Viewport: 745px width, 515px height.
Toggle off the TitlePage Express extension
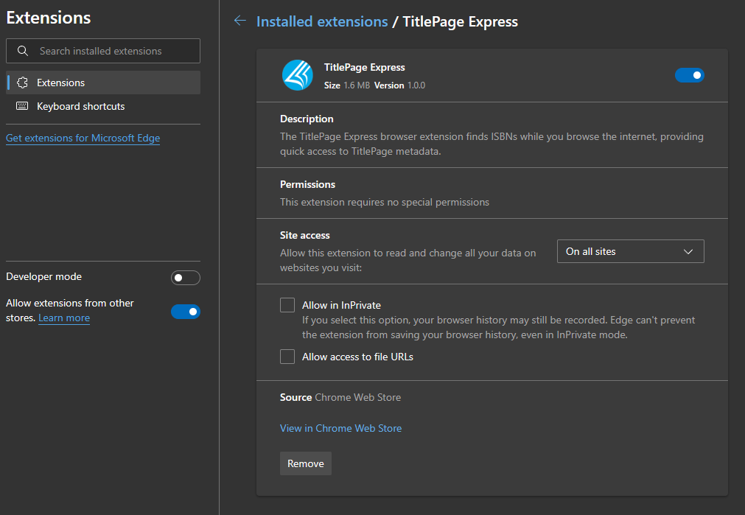click(x=689, y=74)
